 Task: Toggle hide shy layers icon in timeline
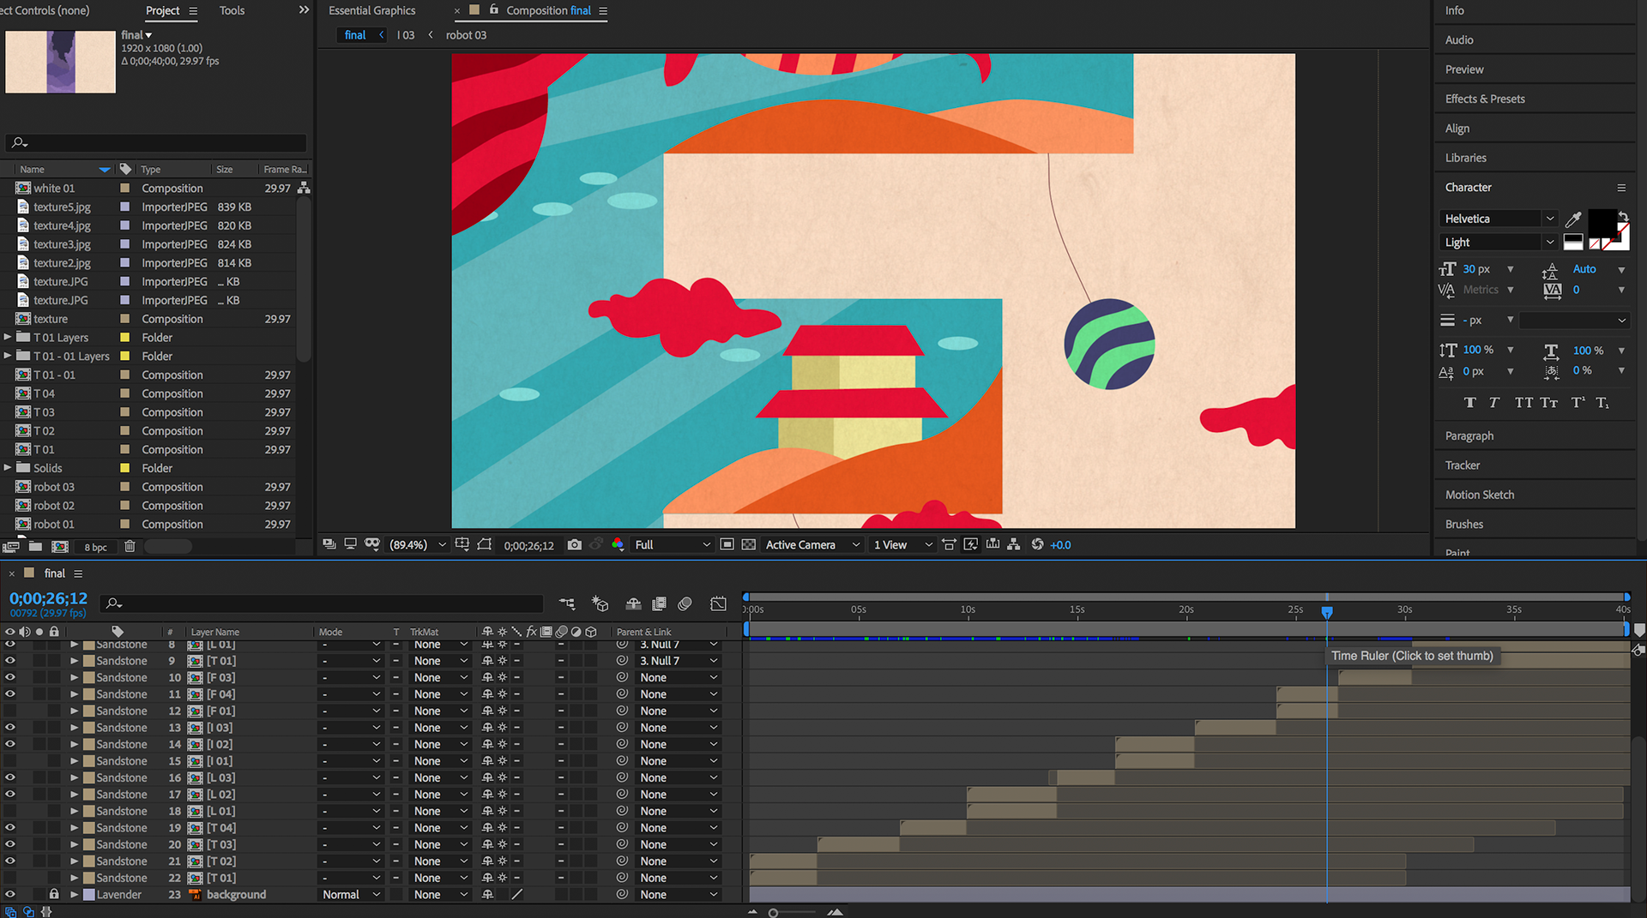[x=633, y=604]
